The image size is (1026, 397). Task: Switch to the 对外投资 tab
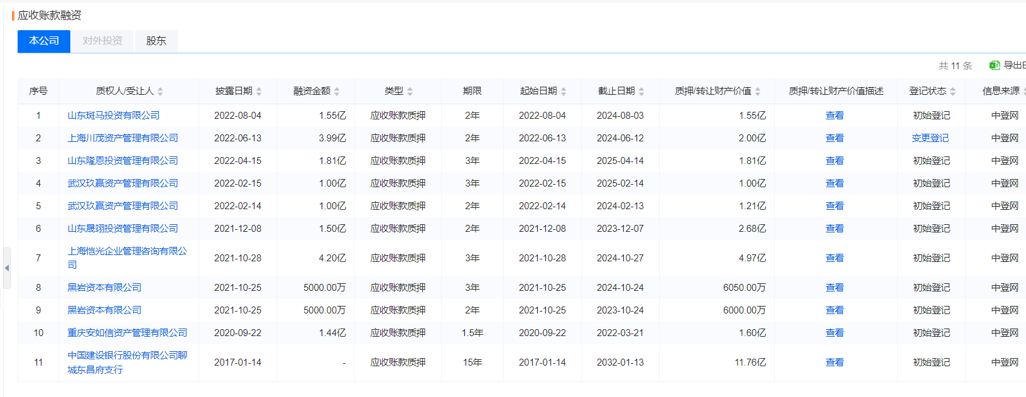coord(102,41)
